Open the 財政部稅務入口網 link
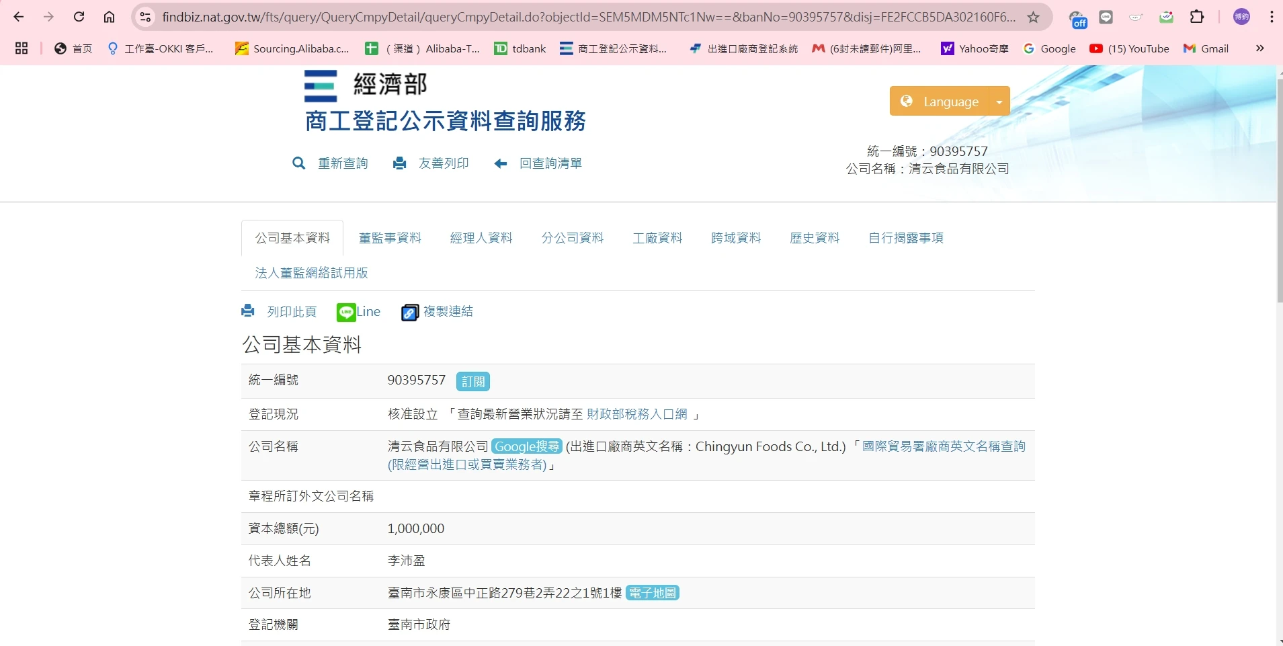This screenshot has width=1283, height=646. [x=636, y=414]
